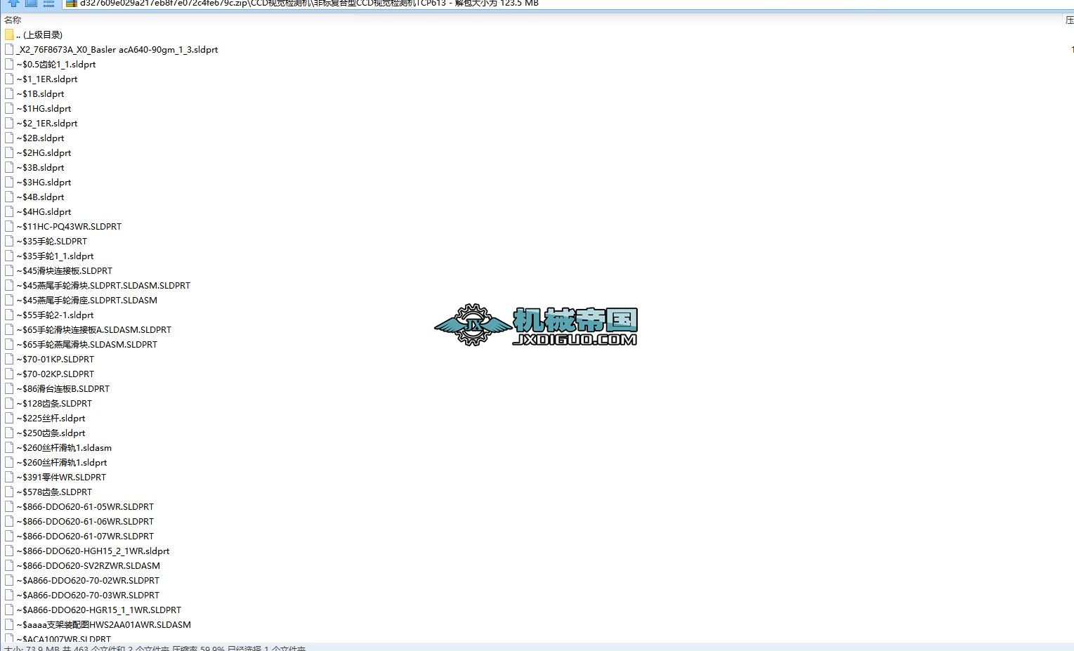Select the file ~$4B.sldprt

[x=41, y=197]
